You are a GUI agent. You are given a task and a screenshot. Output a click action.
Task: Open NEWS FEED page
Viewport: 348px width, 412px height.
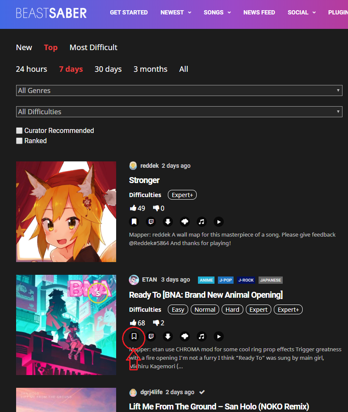259,12
